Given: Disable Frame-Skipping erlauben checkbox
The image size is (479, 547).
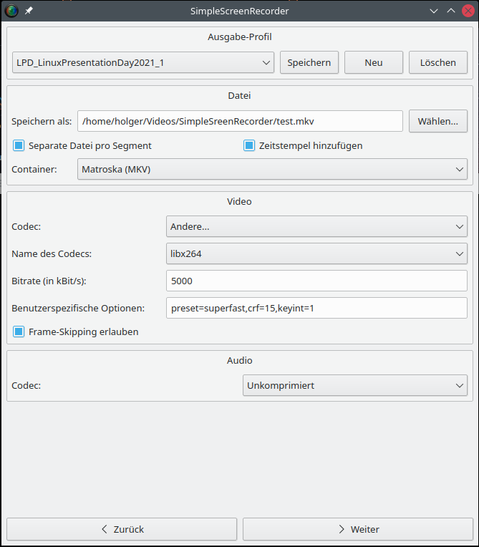Looking at the screenshot, I should (19, 331).
